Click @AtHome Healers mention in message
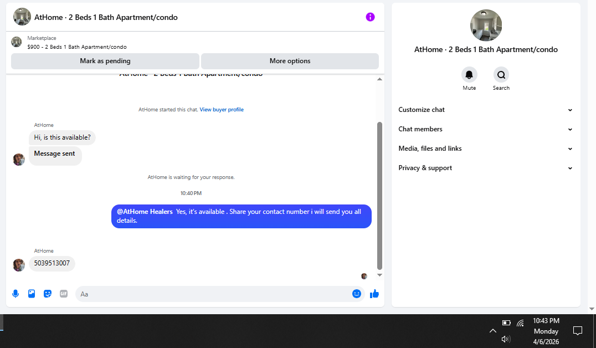The image size is (596, 348). 145,212
